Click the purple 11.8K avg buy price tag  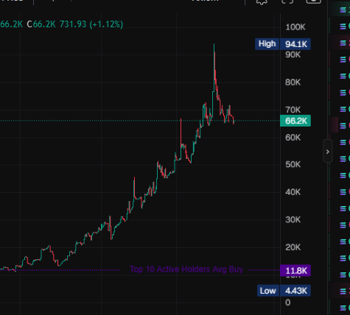[x=295, y=271]
